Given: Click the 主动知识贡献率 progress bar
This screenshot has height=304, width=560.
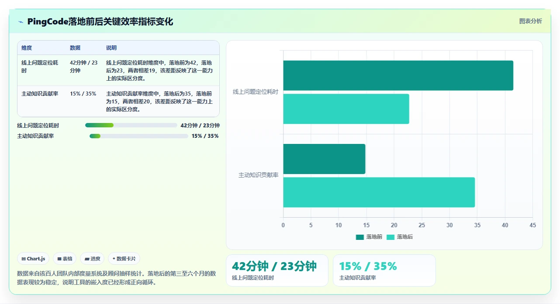Looking at the screenshot, I should coord(139,136).
